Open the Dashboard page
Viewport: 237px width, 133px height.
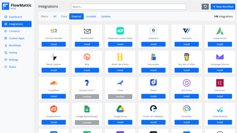tap(15, 17)
